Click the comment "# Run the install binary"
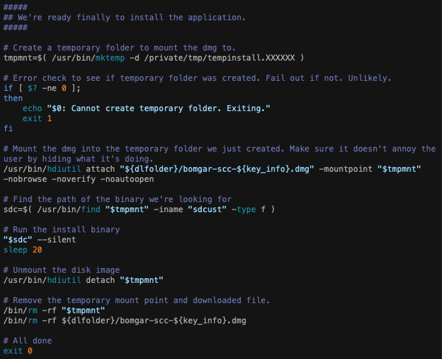The height and width of the screenshot is (359, 442). tap(62, 230)
